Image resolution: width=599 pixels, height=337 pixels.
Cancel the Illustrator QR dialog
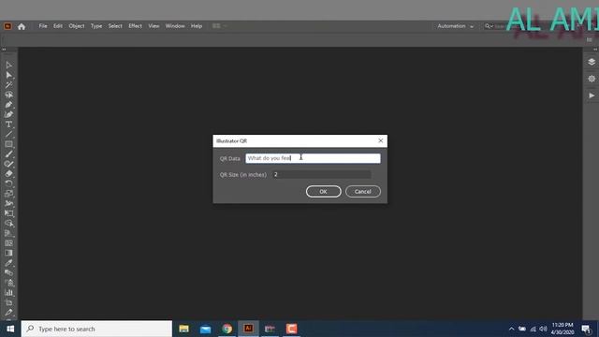click(363, 191)
